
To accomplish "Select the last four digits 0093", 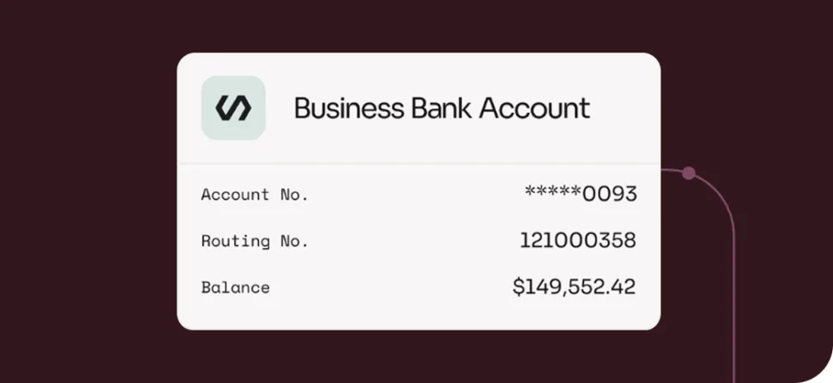I will point(609,195).
